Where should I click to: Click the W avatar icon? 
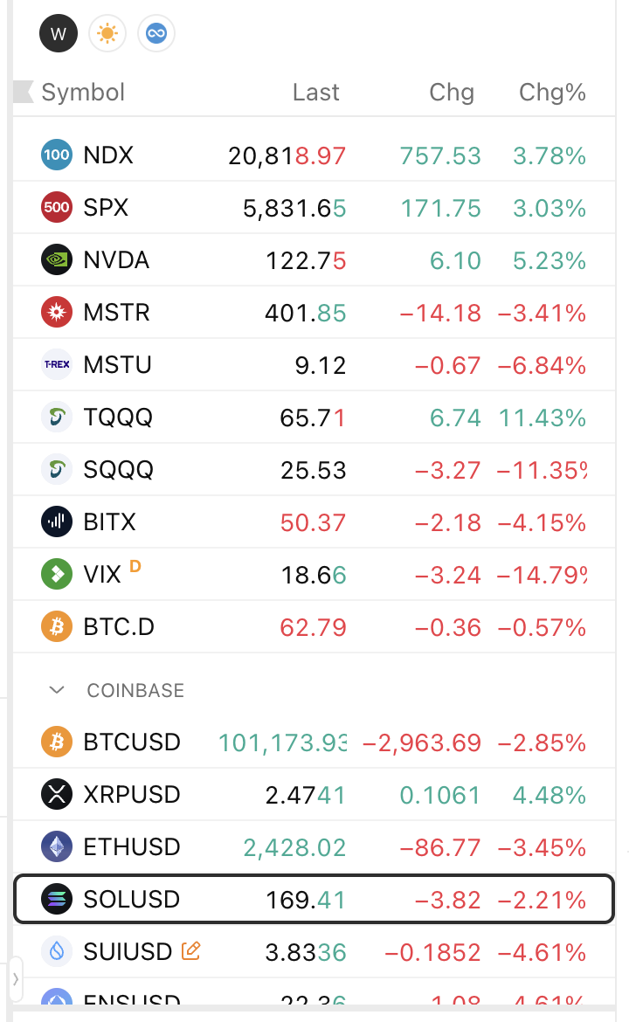point(59,34)
